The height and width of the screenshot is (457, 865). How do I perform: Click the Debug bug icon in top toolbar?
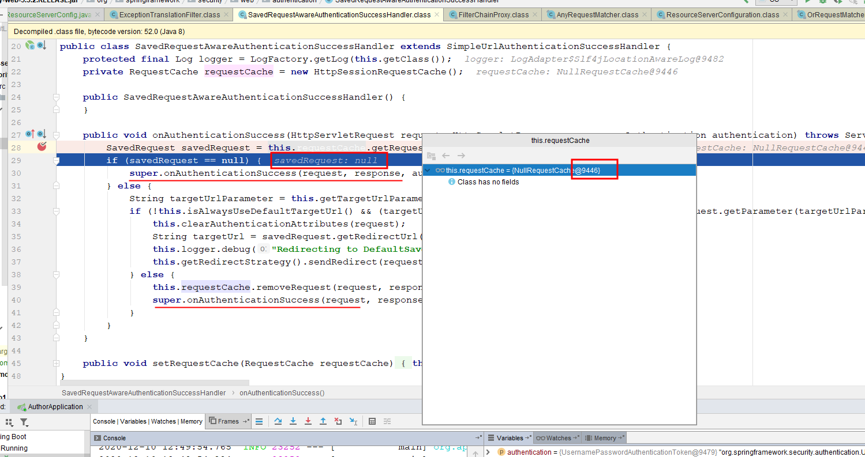click(823, 2)
